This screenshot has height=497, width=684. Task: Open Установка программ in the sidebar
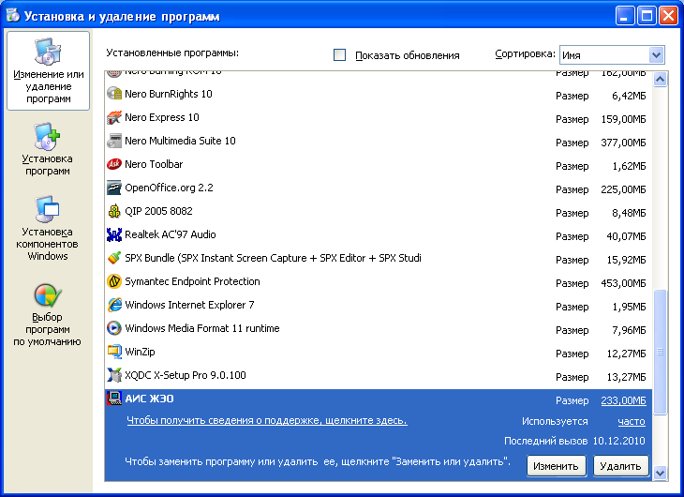pos(48,150)
